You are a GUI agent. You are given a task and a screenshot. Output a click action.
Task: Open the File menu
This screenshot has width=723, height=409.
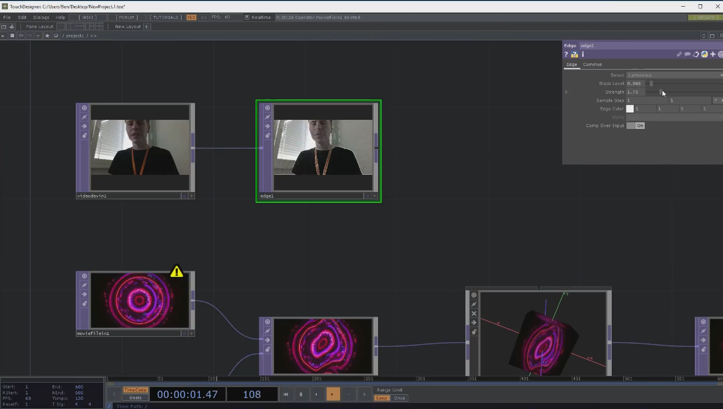[x=7, y=18]
